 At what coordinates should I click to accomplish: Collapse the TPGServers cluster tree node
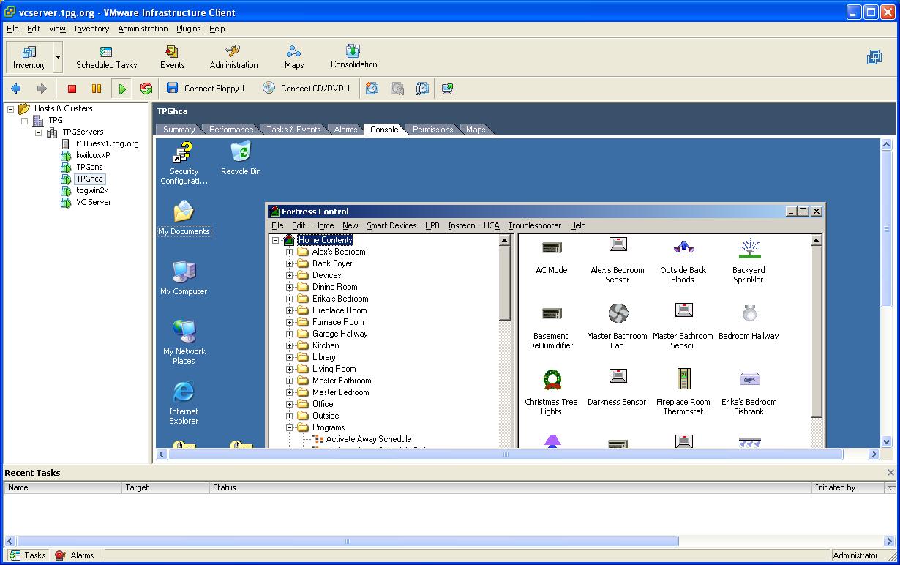(x=39, y=132)
